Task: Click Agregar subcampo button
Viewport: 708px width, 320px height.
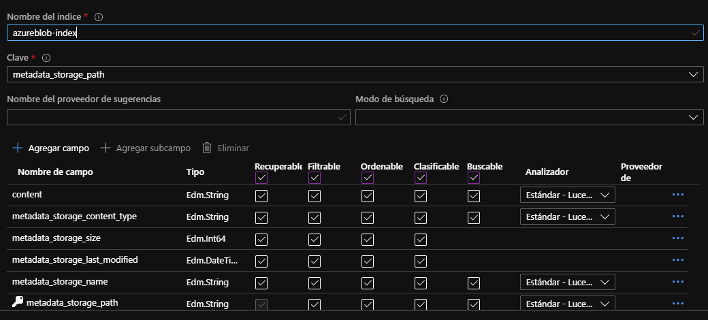Action: (x=146, y=148)
